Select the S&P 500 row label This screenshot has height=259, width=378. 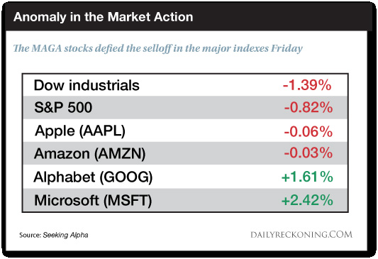[63, 107]
